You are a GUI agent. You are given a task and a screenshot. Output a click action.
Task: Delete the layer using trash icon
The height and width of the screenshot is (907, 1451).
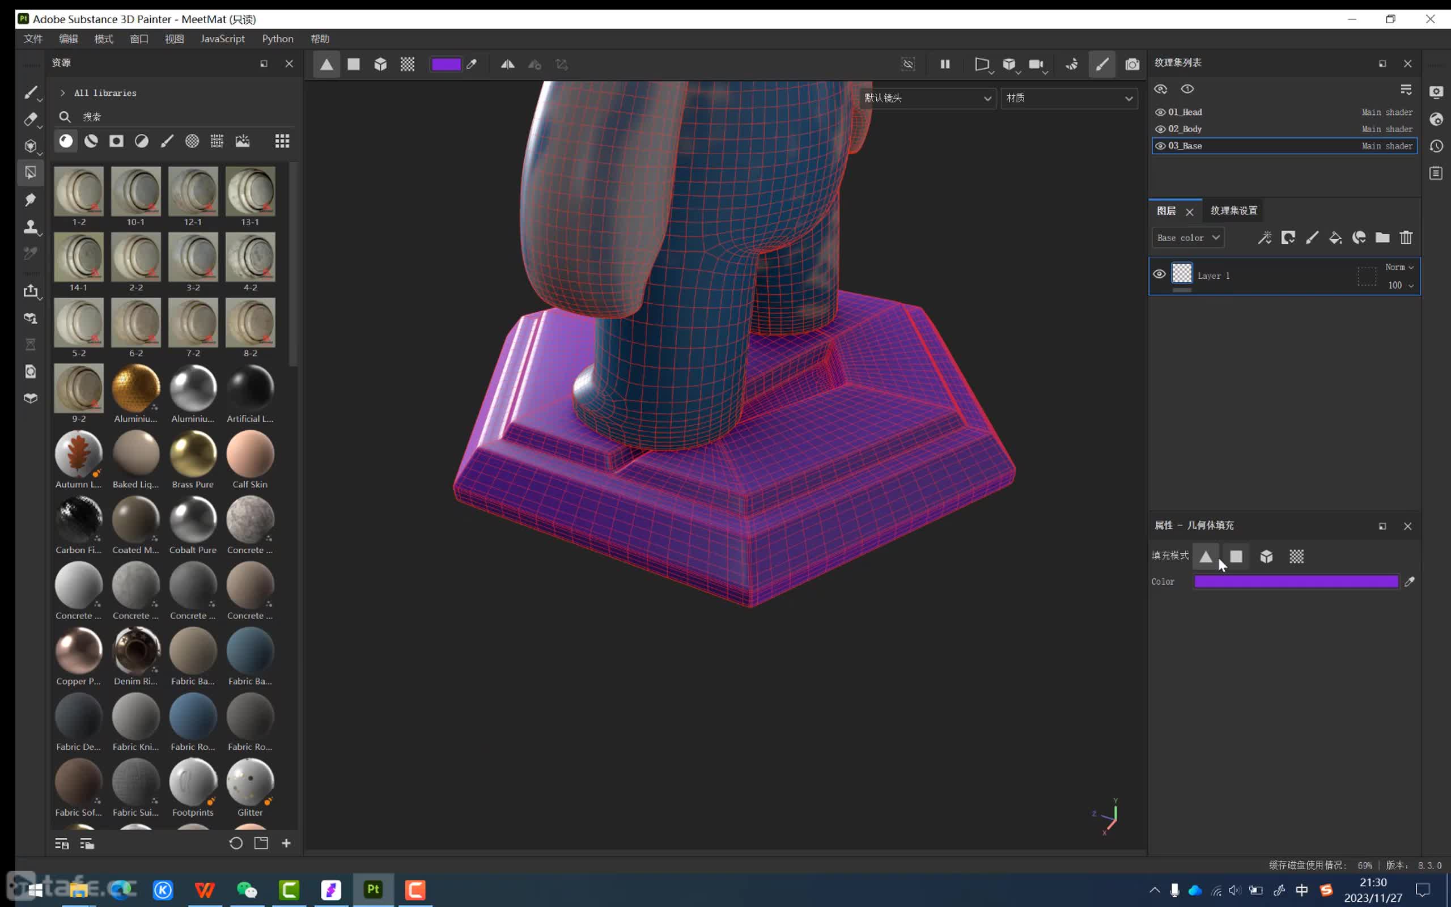point(1406,238)
